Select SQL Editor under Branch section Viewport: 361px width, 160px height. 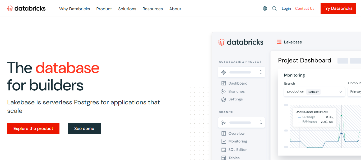(x=238, y=150)
